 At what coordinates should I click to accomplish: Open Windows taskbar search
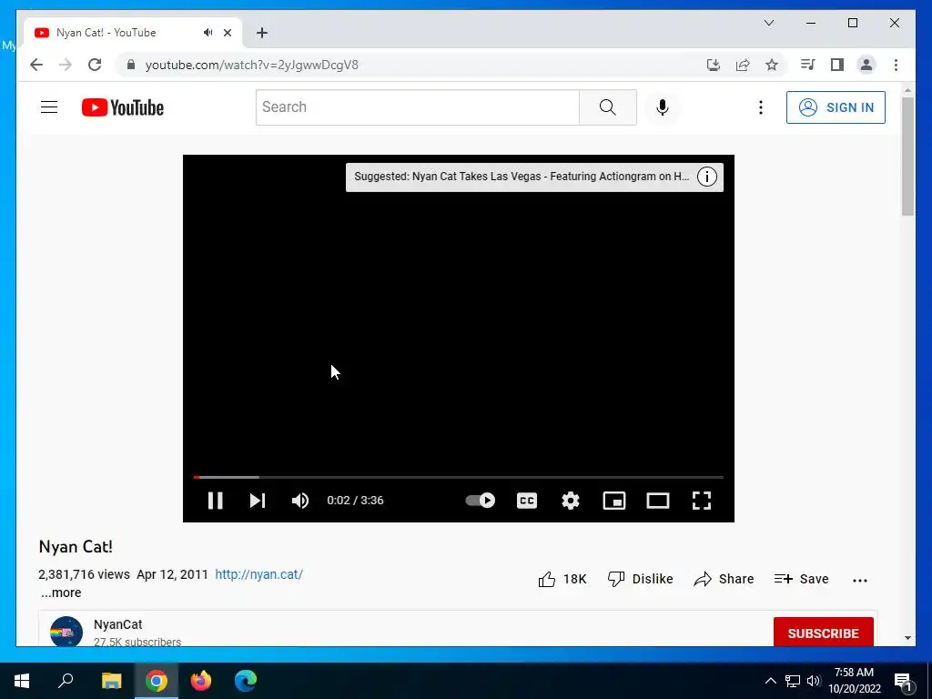pyautogui.click(x=66, y=681)
